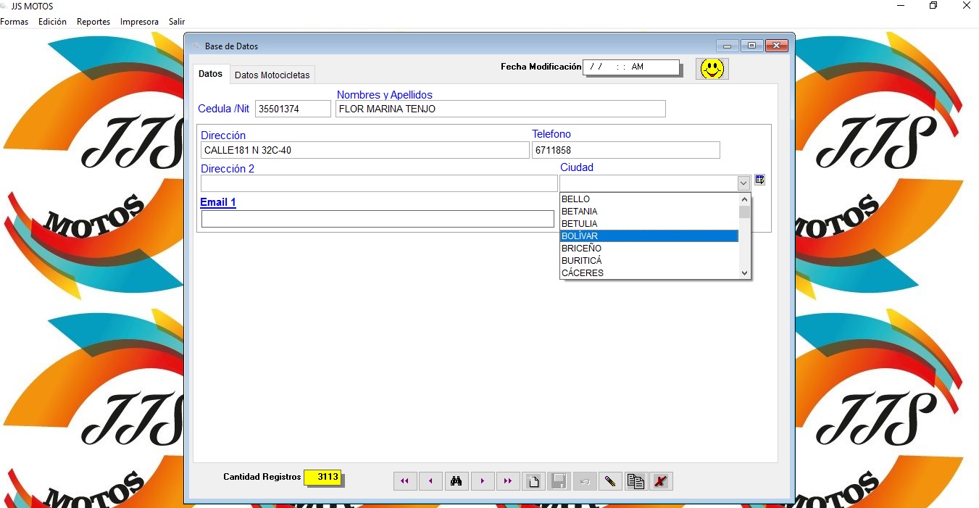Select CÁCERES in the city list
The width and height of the screenshot is (979, 508).
649,273
